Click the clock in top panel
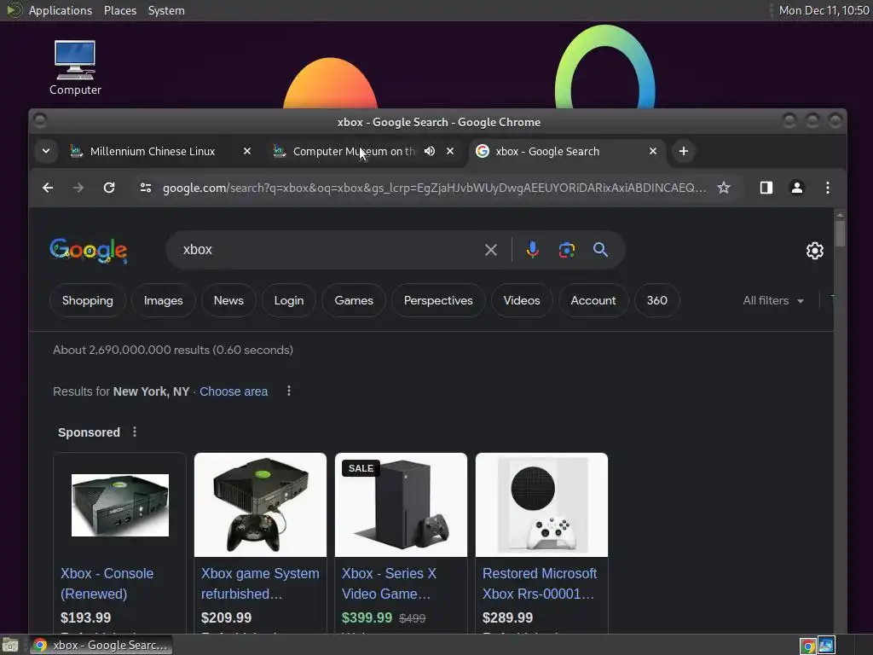The height and width of the screenshot is (655, 873). (x=824, y=10)
